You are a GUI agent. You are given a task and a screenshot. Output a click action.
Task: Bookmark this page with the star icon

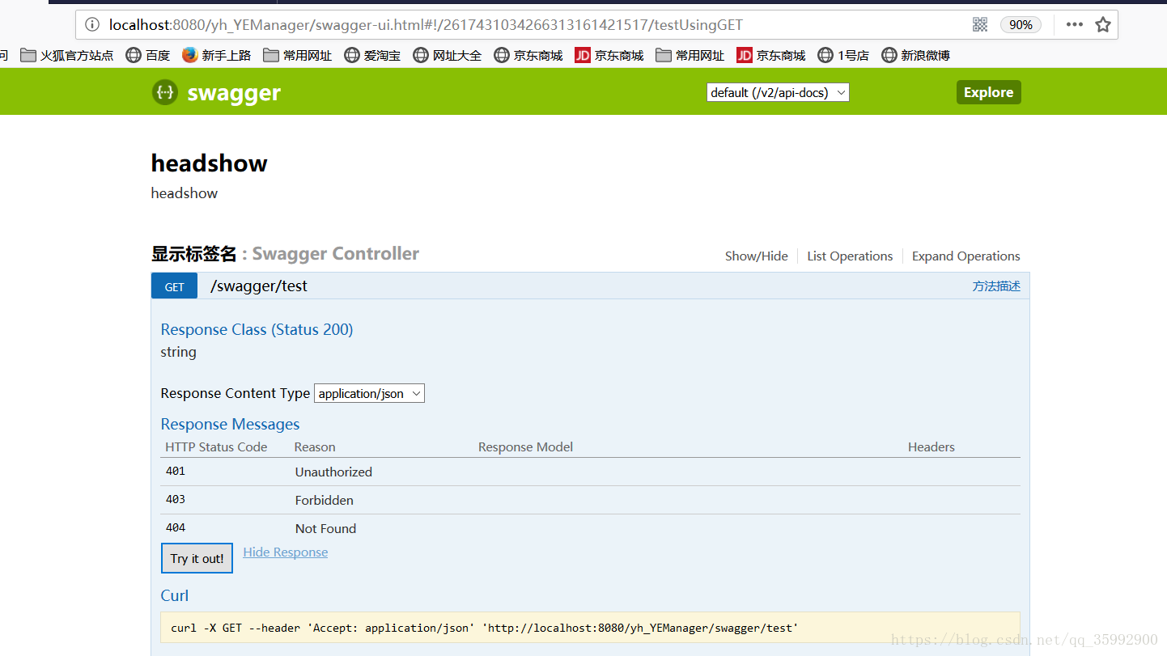pyautogui.click(x=1103, y=25)
